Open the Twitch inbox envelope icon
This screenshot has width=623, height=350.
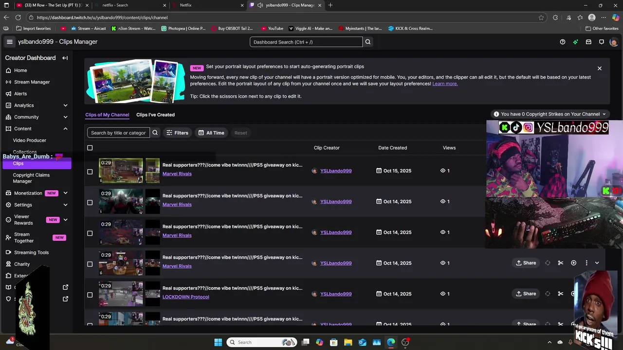pyautogui.click(x=588, y=42)
